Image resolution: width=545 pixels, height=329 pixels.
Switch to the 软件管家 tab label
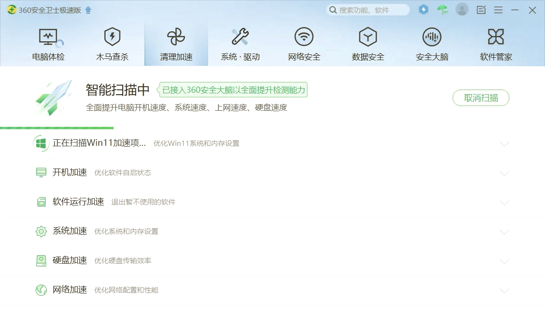[496, 57]
